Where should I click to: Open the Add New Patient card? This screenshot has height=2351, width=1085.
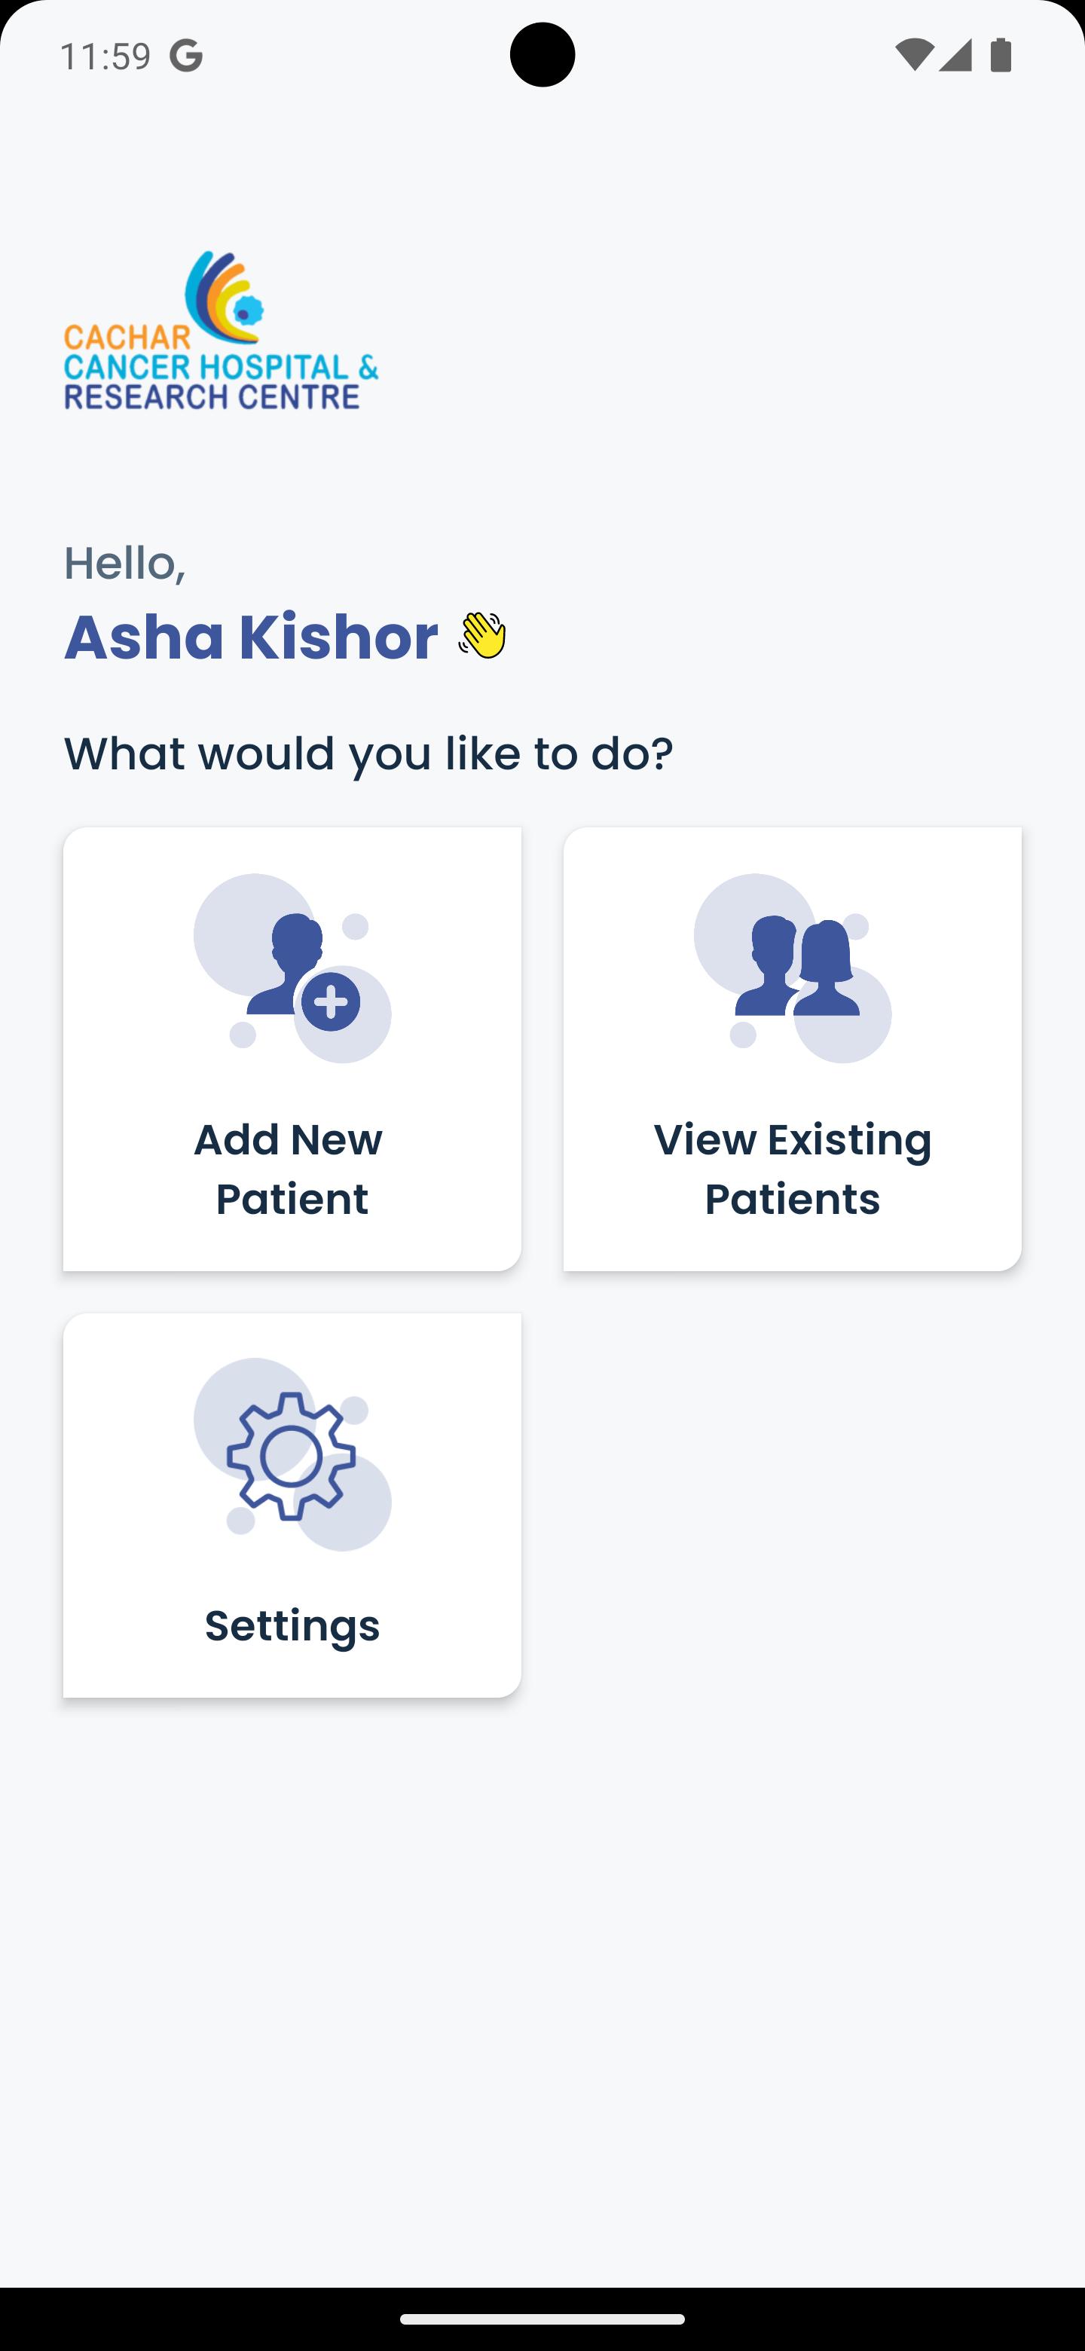click(x=292, y=1049)
